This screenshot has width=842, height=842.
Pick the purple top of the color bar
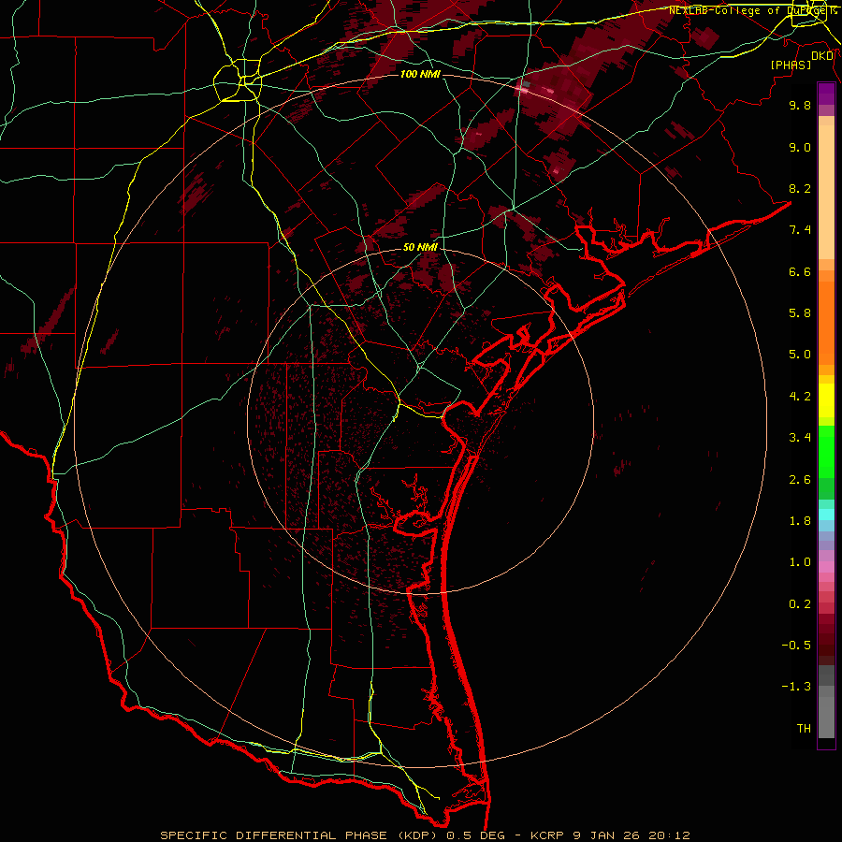pyautogui.click(x=826, y=94)
